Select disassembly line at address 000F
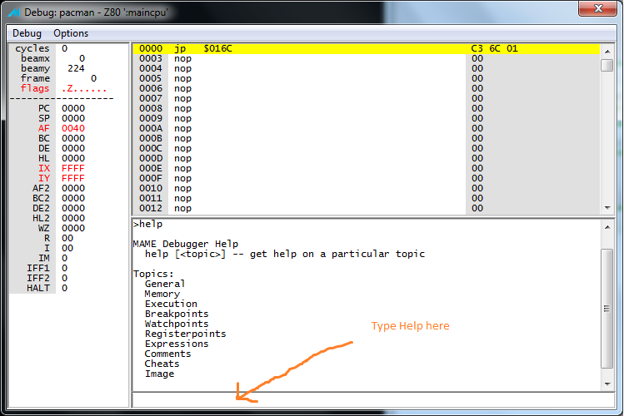This screenshot has height=416, width=624. click(x=366, y=178)
